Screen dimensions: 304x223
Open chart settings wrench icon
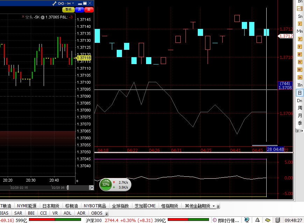[55, 3]
